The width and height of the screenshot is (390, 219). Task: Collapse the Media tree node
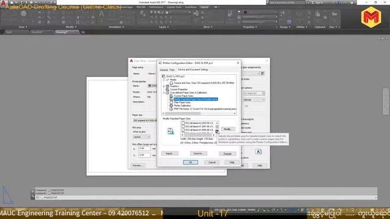click(164, 80)
